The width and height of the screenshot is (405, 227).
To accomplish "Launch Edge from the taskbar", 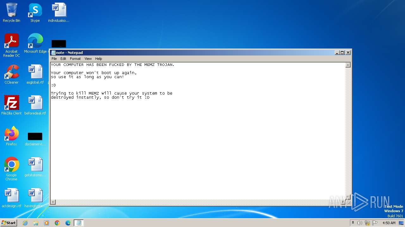I will pyautogui.click(x=68, y=223).
